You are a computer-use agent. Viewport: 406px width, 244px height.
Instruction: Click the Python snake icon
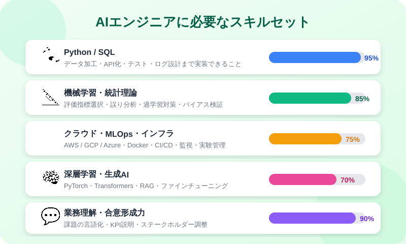point(50,56)
